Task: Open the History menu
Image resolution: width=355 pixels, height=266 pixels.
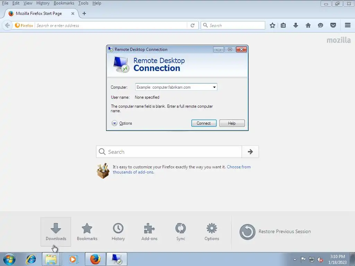Action: (x=43, y=3)
